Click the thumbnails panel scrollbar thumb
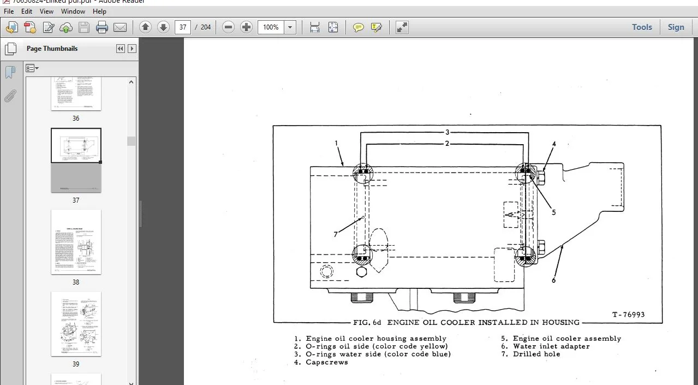The image size is (698, 385). point(131,141)
